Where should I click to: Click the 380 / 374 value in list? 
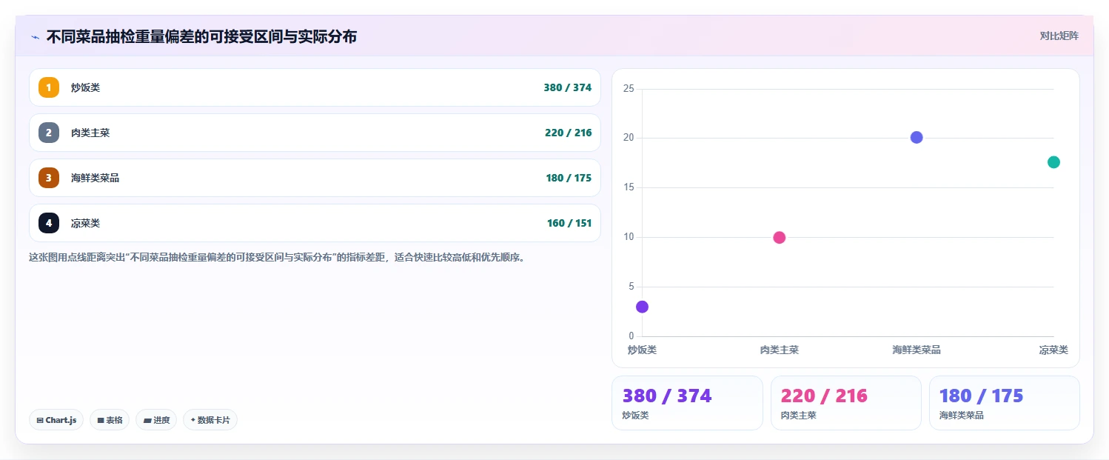(x=568, y=87)
